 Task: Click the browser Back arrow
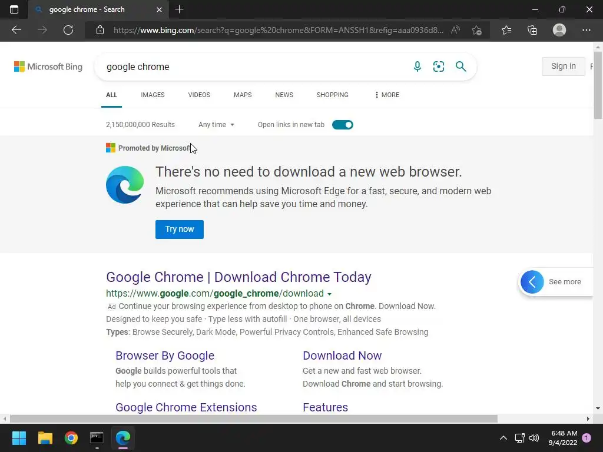(x=16, y=30)
